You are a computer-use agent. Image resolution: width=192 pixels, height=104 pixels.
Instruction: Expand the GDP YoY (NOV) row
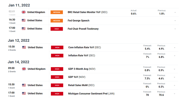[x=174, y=77]
